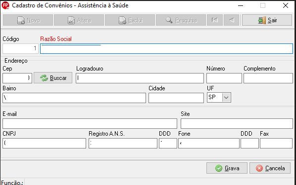The height and width of the screenshot is (185, 296).
Task: Click into the Site field
Action: tap(237, 124)
